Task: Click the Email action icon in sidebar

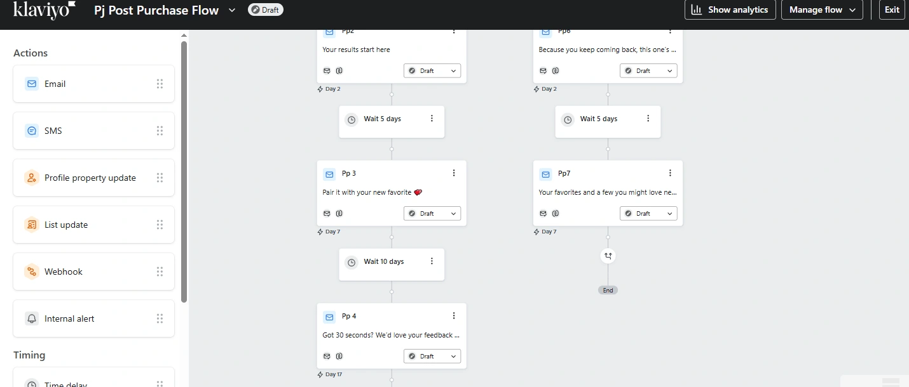Action: click(32, 84)
